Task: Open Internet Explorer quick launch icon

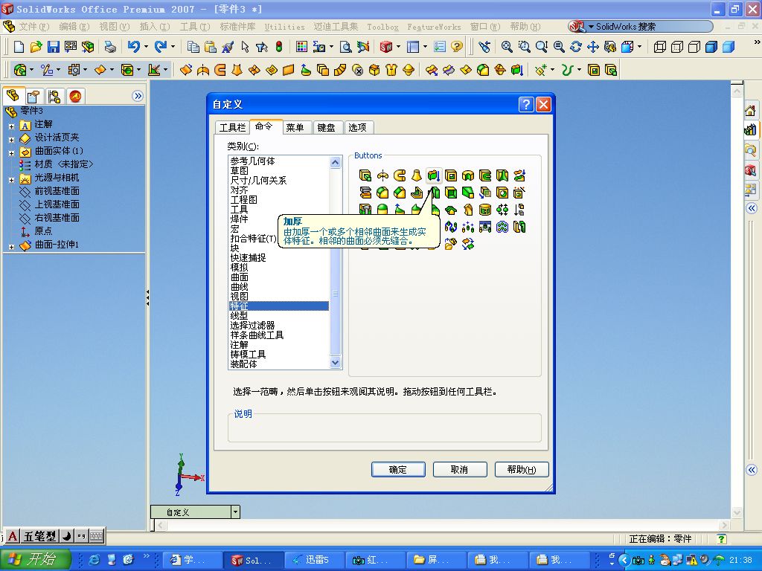Action: pos(95,559)
